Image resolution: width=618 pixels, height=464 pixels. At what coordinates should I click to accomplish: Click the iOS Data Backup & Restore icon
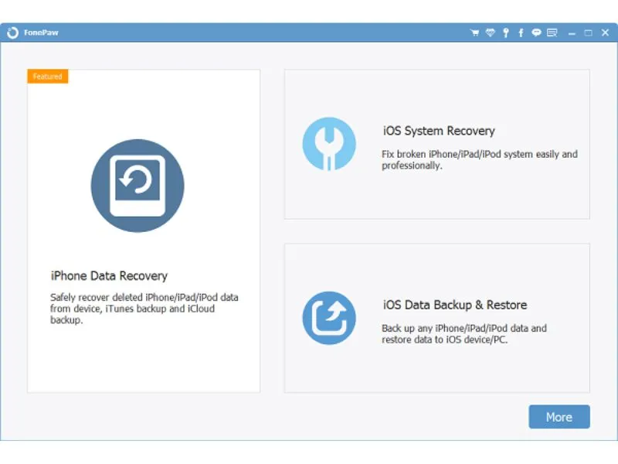point(329,318)
